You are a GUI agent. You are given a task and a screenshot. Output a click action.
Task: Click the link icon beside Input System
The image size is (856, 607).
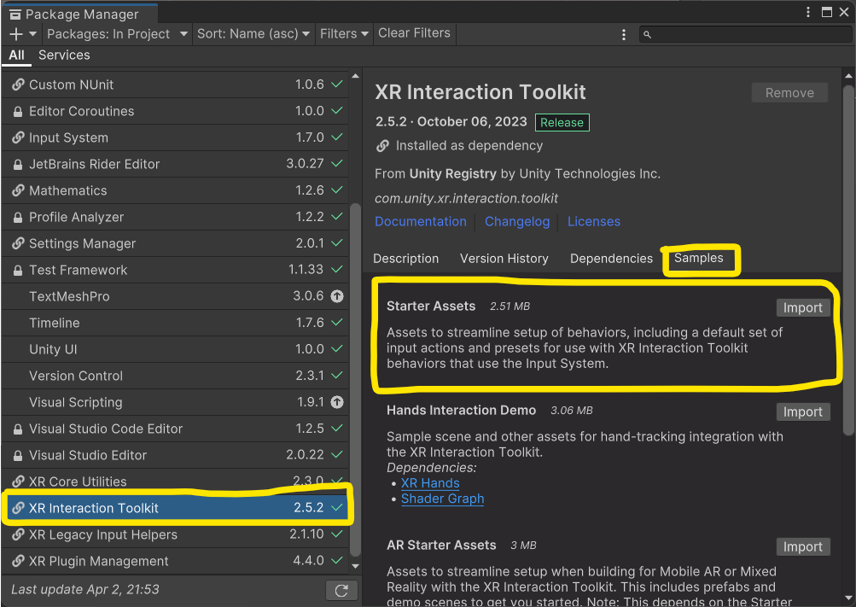pyautogui.click(x=18, y=137)
